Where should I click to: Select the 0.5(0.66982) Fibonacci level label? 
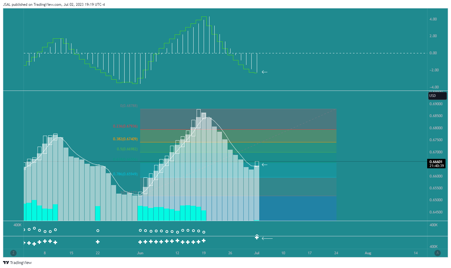(x=127, y=149)
